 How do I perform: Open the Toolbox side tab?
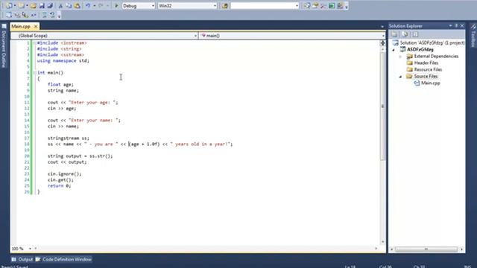(473, 36)
